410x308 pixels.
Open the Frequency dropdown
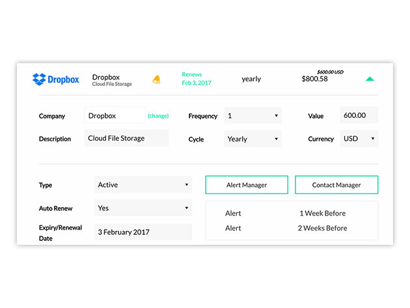[253, 115]
